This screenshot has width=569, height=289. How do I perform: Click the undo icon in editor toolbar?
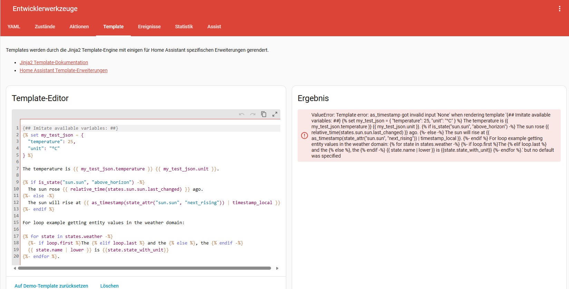point(242,114)
